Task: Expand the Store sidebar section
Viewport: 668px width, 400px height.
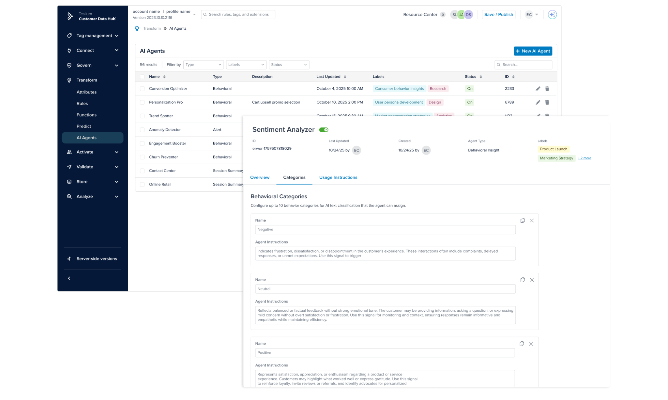Action: (93, 182)
